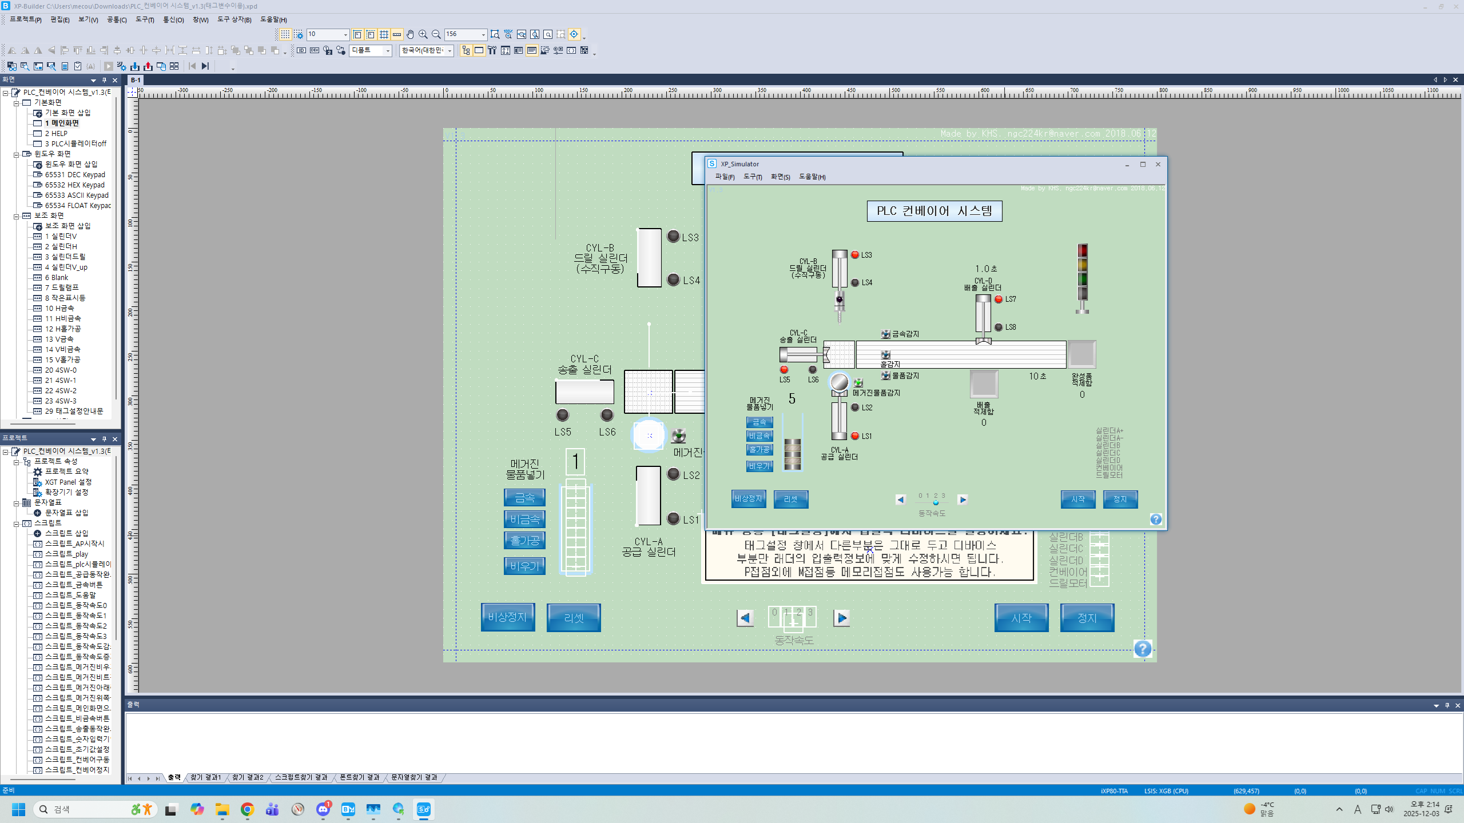Open Chrome from the taskbar
The image size is (1464, 823).
point(247,809)
